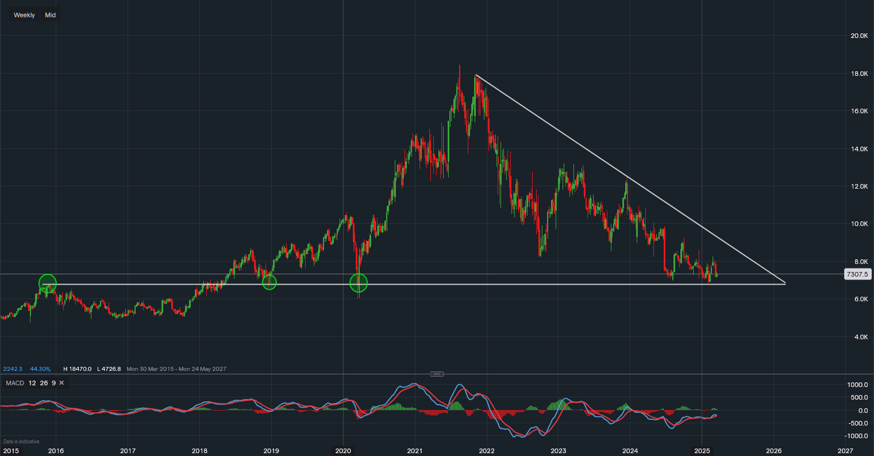Select the leftmost green circle near 2016
The image size is (874, 456).
click(48, 282)
